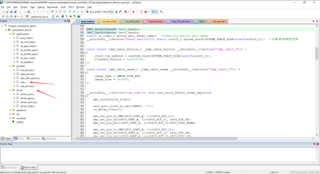Click the New file toolbar icon
Image resolution: width=320 pixels, height=174 pixels.
(x=3, y=12)
